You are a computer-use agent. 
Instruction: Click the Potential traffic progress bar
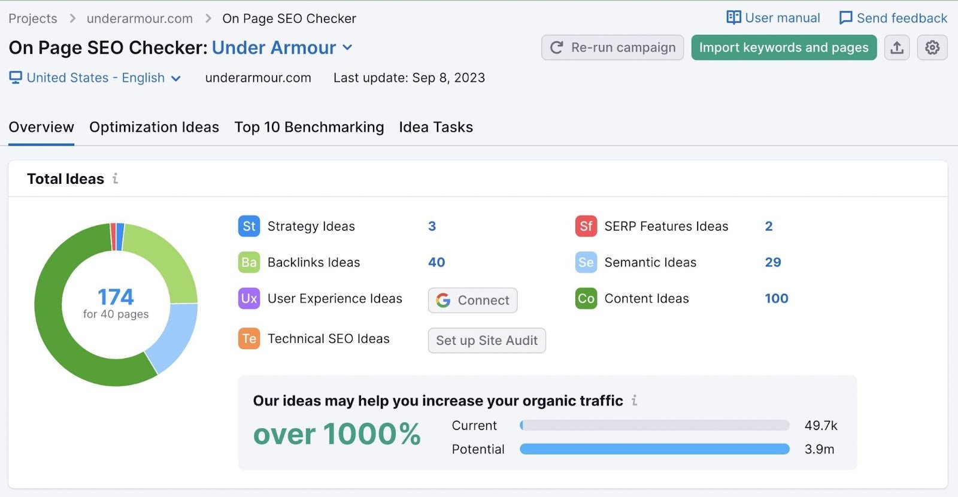pos(654,449)
